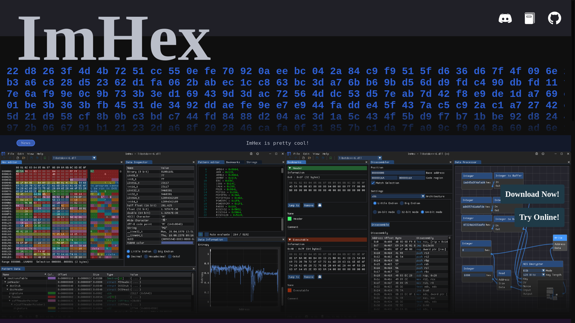The width and height of the screenshot is (575, 323).
Task: Collapse the dosHeader tree row
Action: 7,290
